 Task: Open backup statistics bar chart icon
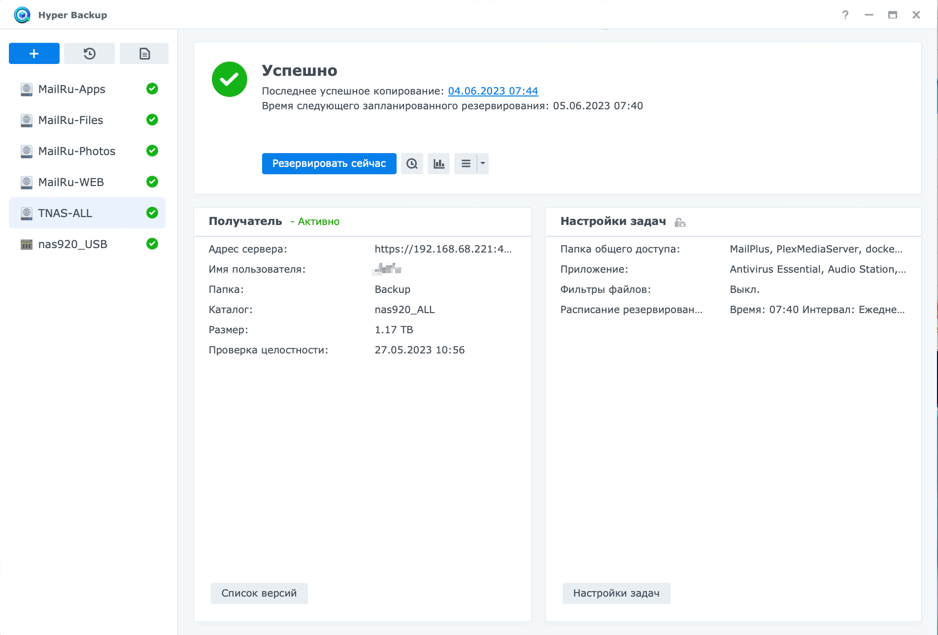click(438, 163)
